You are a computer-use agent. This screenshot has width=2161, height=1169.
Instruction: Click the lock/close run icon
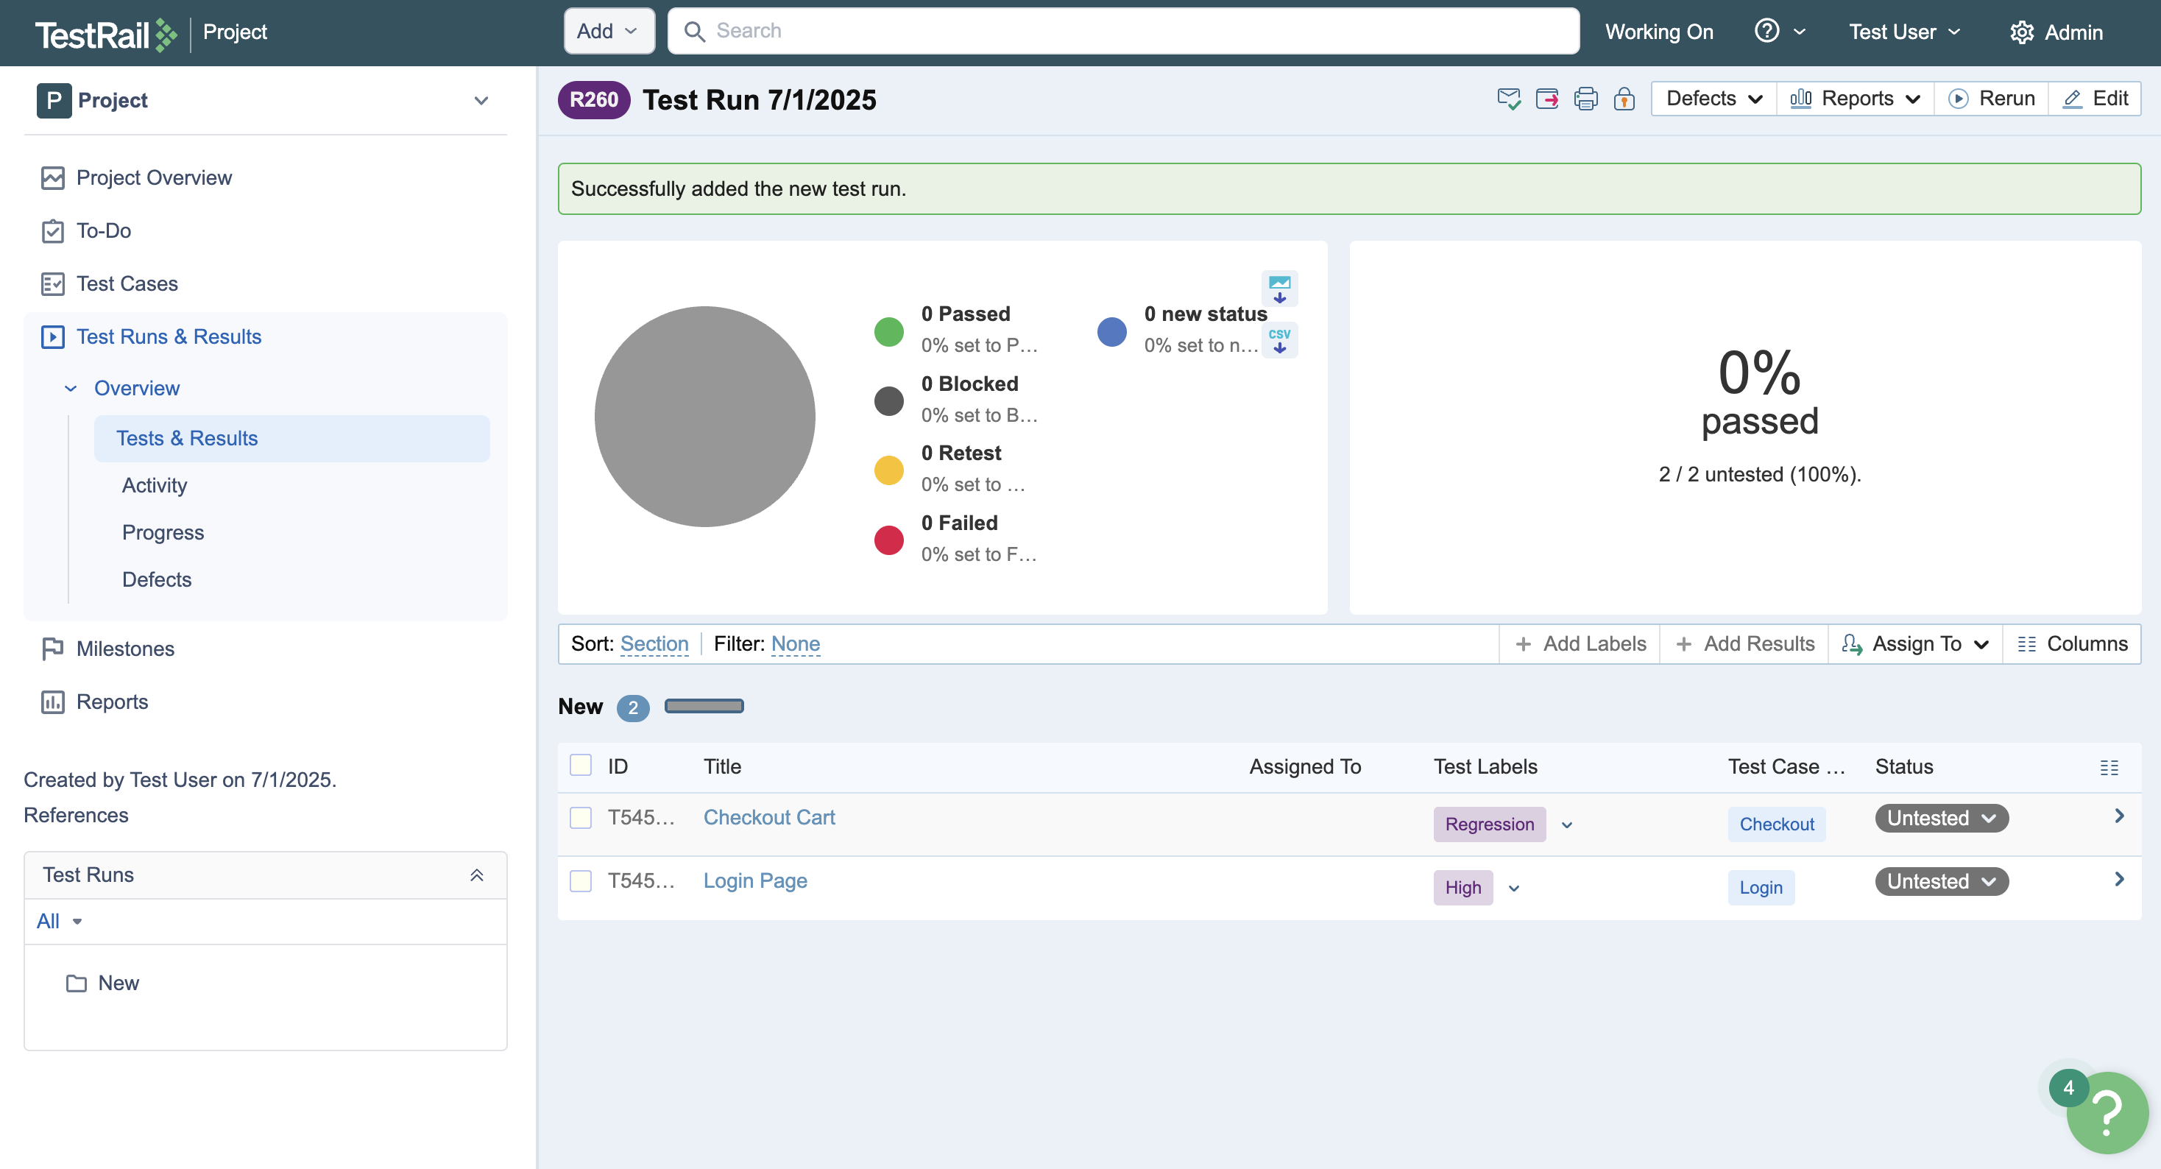tap(1624, 99)
